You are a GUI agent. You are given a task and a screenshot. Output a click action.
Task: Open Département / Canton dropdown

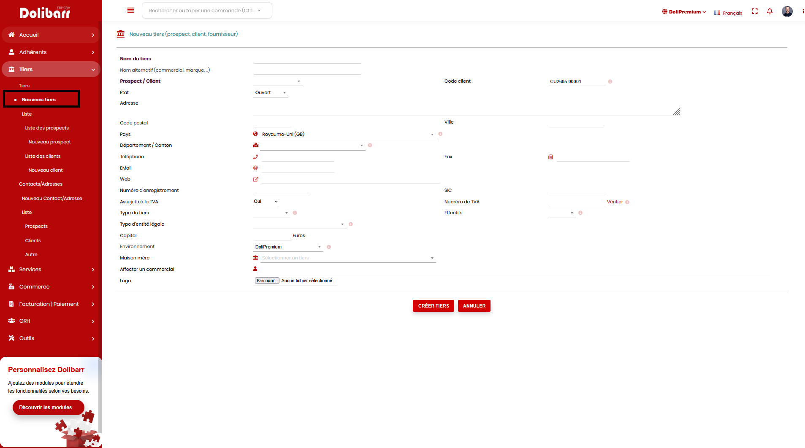312,145
